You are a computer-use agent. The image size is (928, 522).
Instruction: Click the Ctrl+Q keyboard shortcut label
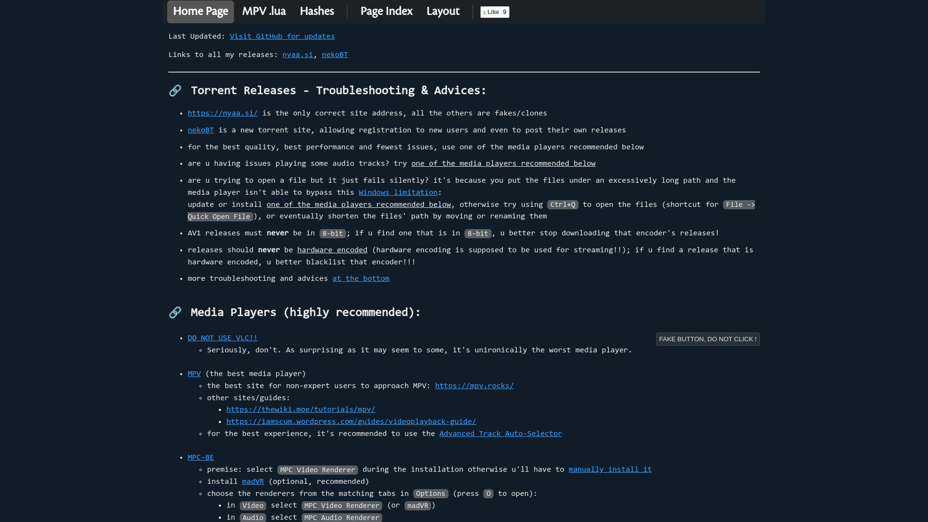(563, 205)
